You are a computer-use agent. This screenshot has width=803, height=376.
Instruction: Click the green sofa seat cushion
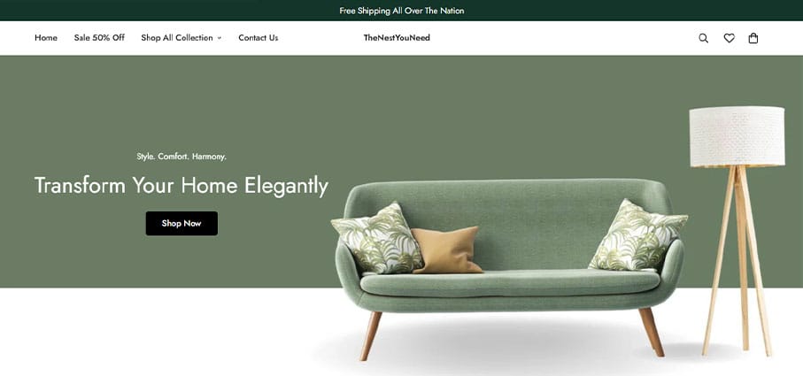click(510, 282)
